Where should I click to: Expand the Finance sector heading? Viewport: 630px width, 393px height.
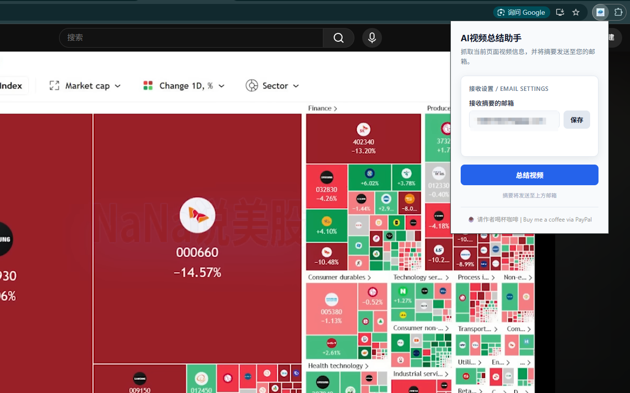[323, 108]
